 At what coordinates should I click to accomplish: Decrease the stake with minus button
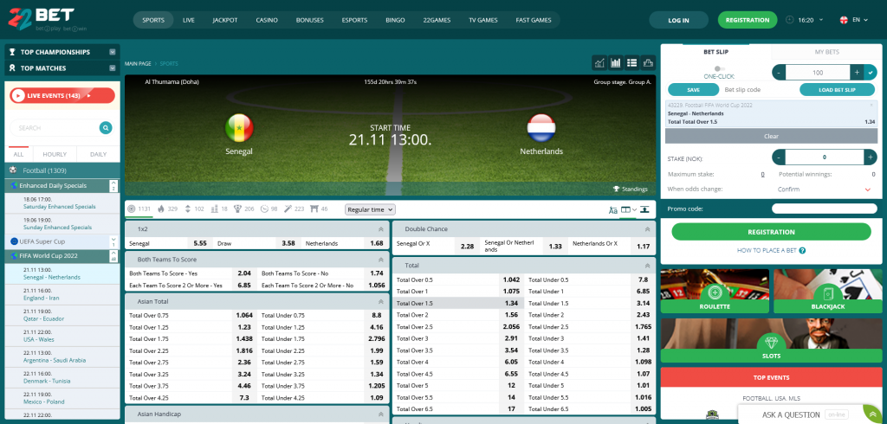tap(779, 157)
